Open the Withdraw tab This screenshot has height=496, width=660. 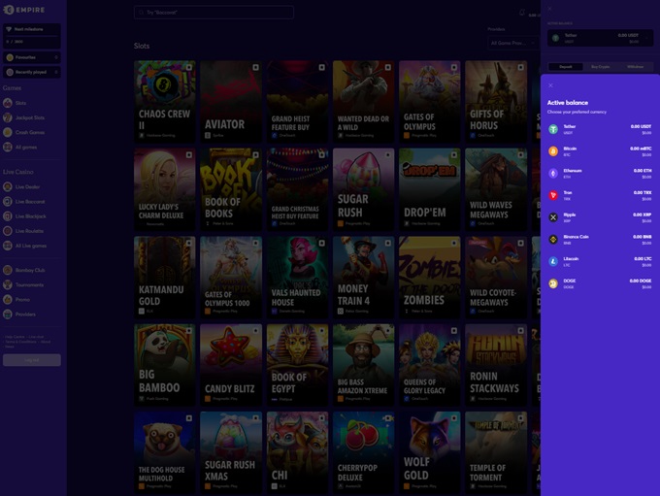point(636,67)
